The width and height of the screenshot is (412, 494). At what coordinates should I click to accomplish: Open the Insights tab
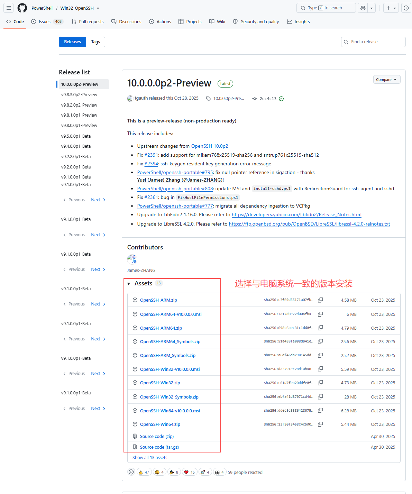tap(298, 21)
